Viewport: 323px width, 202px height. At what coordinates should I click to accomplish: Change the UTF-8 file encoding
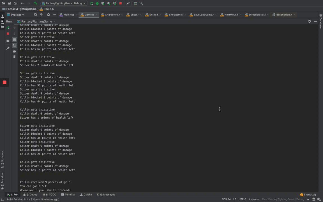click(243, 199)
